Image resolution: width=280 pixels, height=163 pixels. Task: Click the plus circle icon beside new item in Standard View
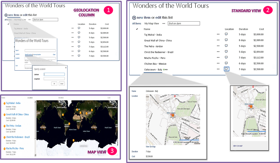(134, 18)
